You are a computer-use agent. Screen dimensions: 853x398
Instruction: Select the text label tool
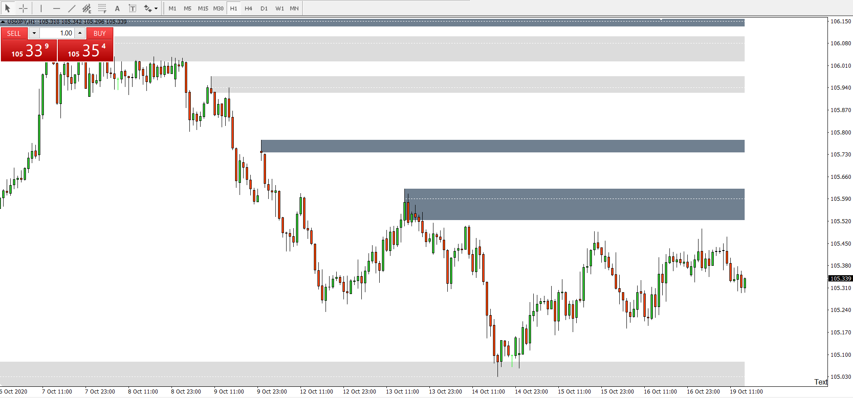(x=133, y=8)
